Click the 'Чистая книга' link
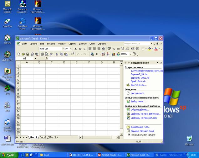Viewport: 199px width, 158px height. [x=137, y=93]
